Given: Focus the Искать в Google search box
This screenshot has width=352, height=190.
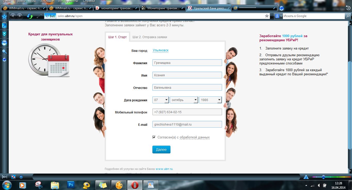Looking at the screenshot, I should (314, 16).
